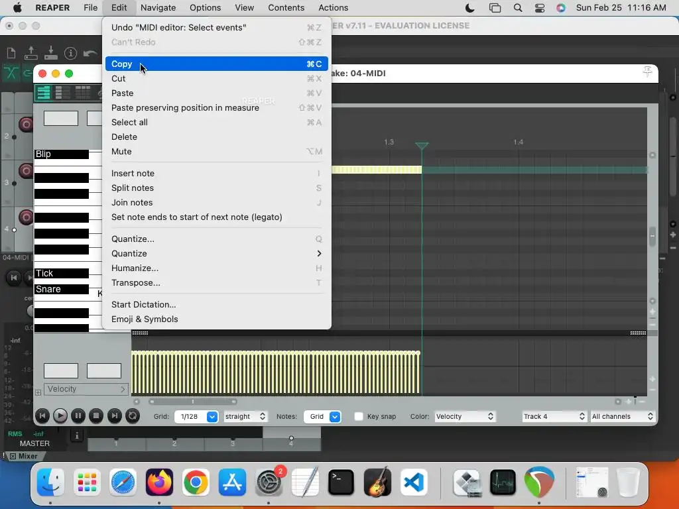
Task: Open Google Chrome from the Dock
Action: point(196,482)
